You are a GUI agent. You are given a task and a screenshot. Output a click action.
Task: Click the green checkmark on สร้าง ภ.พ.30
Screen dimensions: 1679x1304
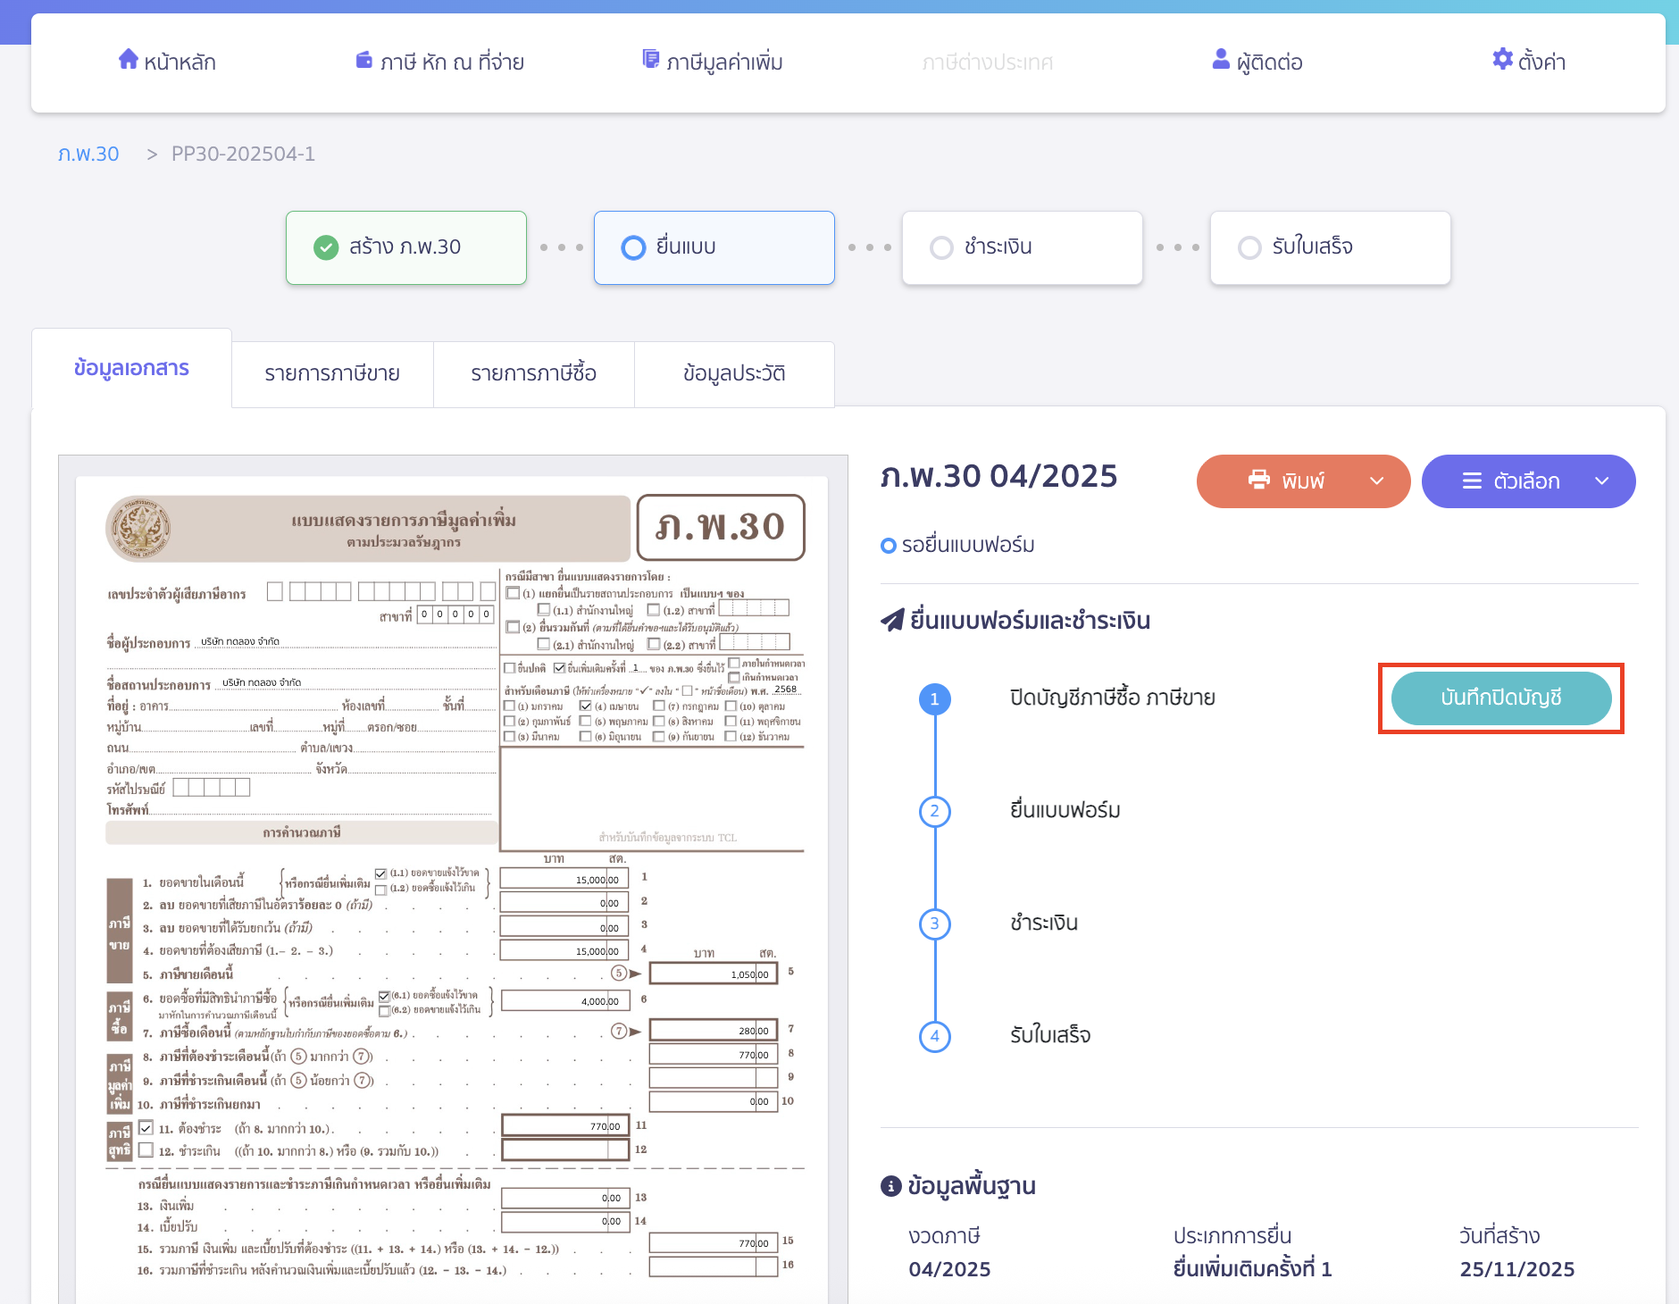tap(326, 247)
